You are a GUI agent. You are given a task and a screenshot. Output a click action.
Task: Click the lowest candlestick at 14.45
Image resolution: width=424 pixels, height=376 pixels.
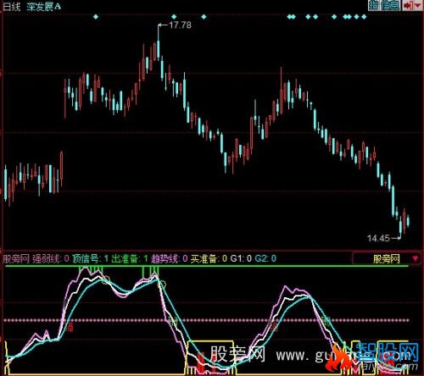point(400,227)
